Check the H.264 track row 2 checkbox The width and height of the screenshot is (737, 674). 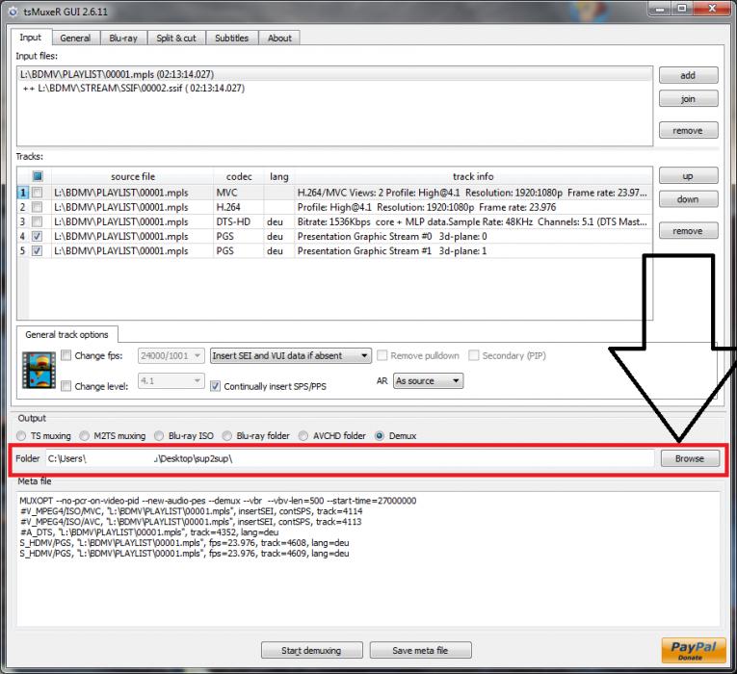[x=37, y=207]
